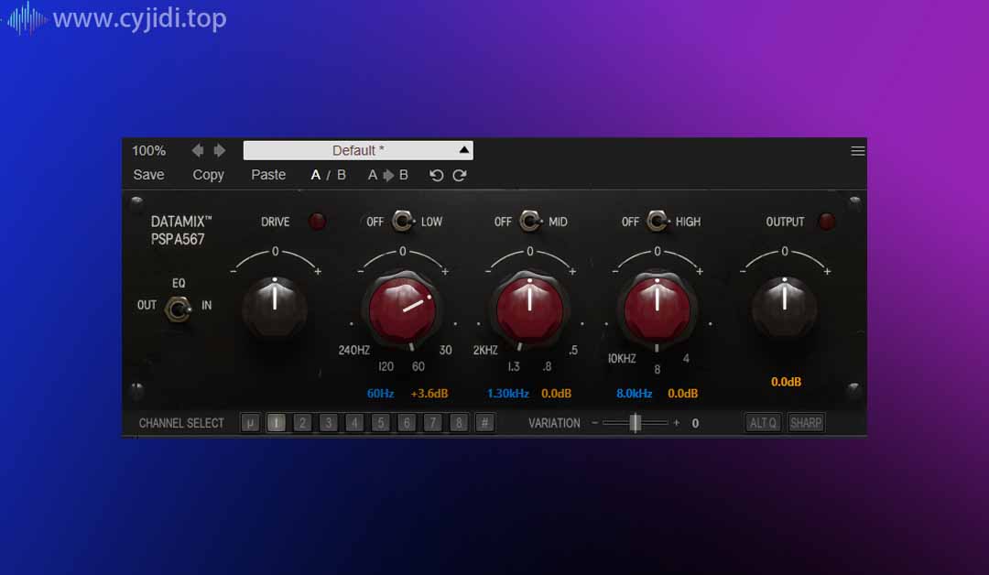
Task: Toggle the HIGH band OFF switch
Action: tap(658, 222)
